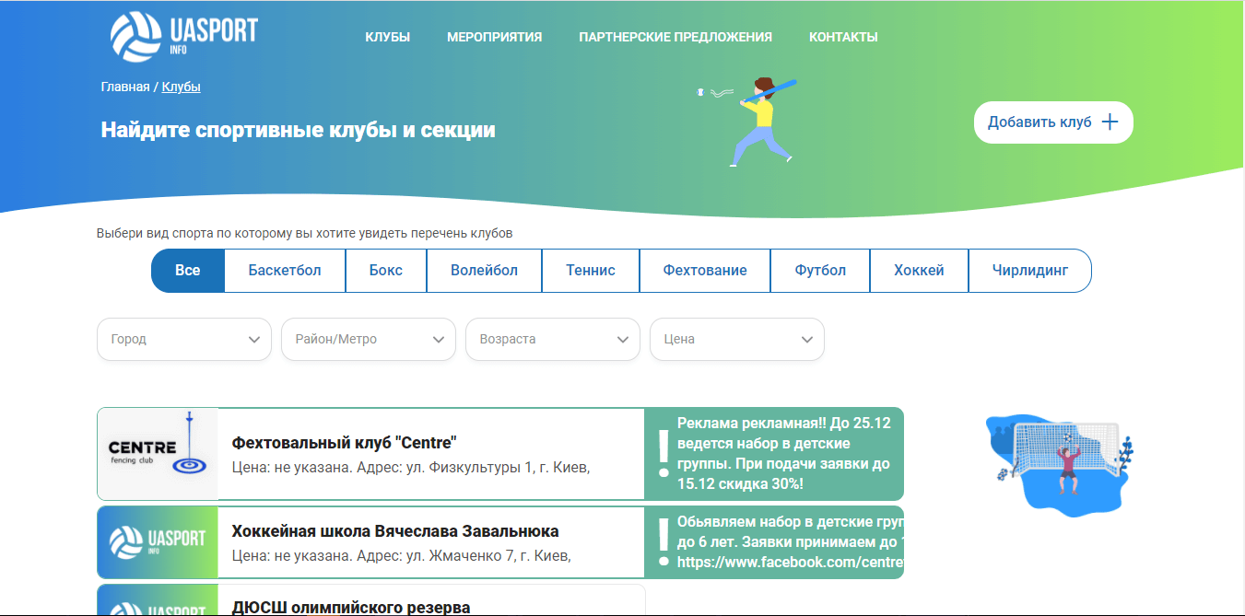Filter clubs by Теннис
The image size is (1245, 616).
(x=591, y=271)
